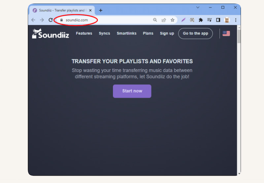The image size is (264, 183).
Task: Open the Features menu item
Action: tap(84, 33)
